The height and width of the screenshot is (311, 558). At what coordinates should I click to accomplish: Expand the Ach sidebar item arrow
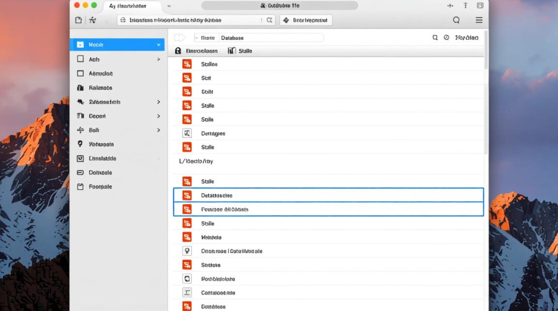[159, 60]
